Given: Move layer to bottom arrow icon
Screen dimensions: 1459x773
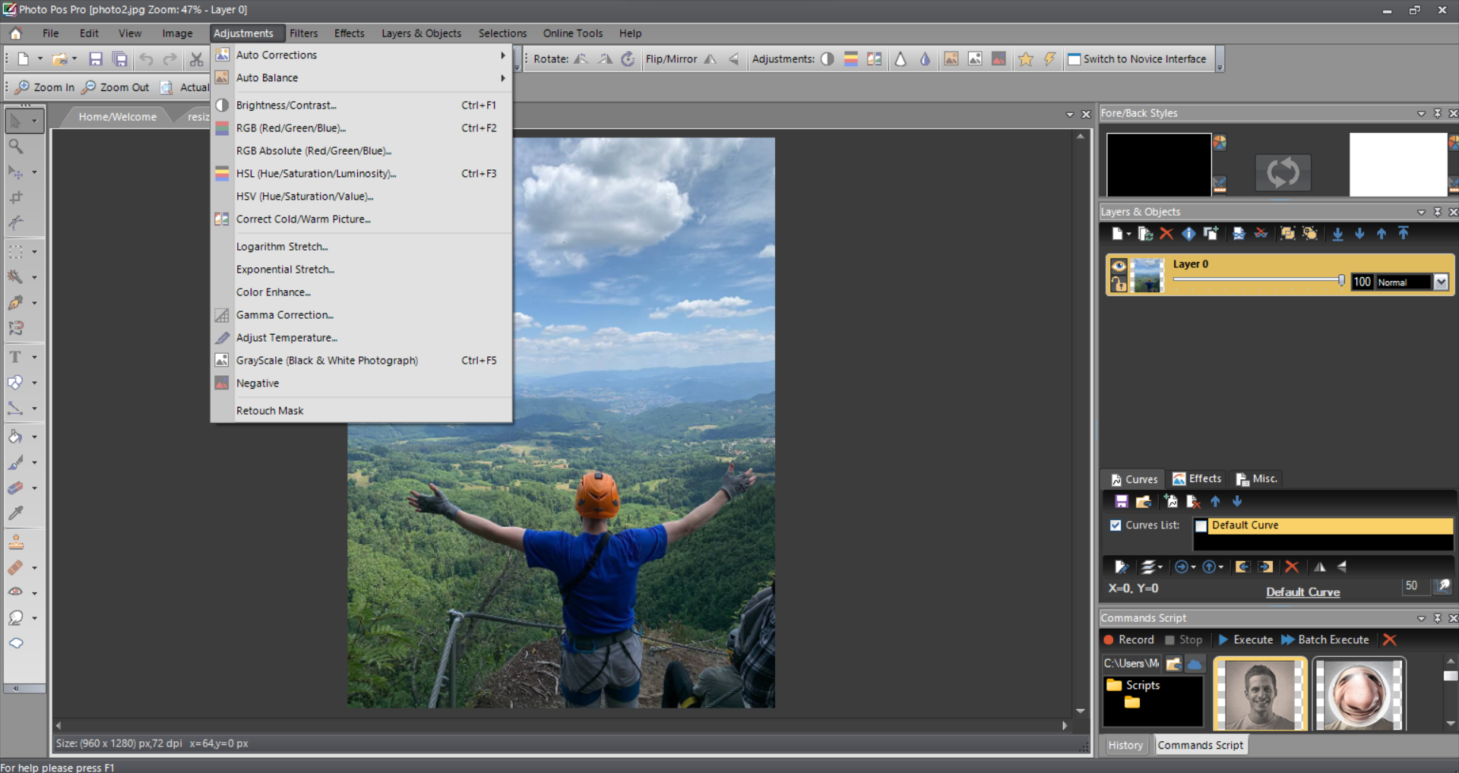Looking at the screenshot, I should click(x=1337, y=234).
